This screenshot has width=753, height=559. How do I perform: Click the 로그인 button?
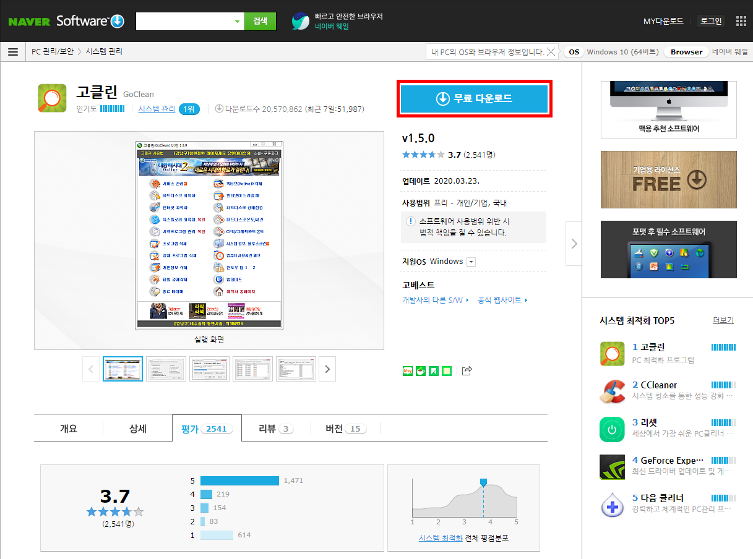pyautogui.click(x=710, y=21)
